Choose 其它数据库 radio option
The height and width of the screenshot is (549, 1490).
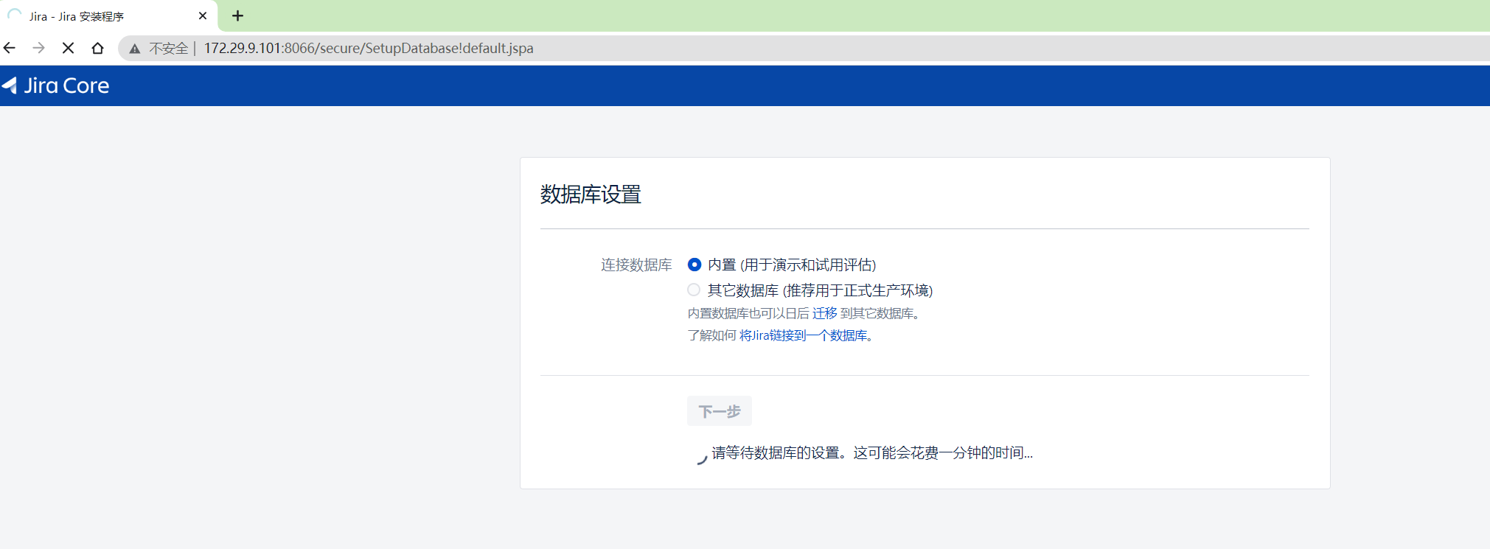[694, 290]
